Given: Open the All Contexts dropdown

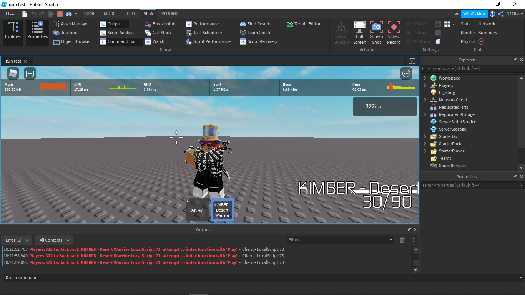Looking at the screenshot, I should click(53, 240).
